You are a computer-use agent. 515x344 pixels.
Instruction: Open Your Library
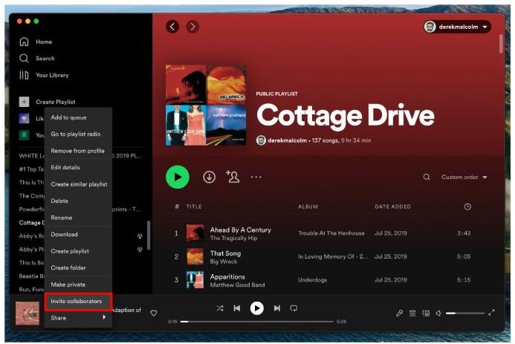(44, 75)
